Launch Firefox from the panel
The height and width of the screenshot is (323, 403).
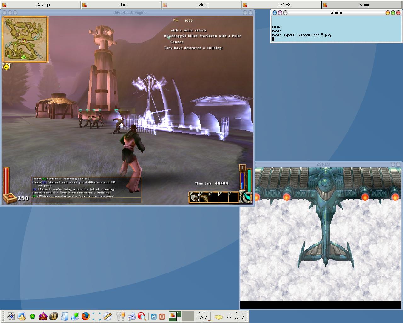pyautogui.click(x=86, y=316)
